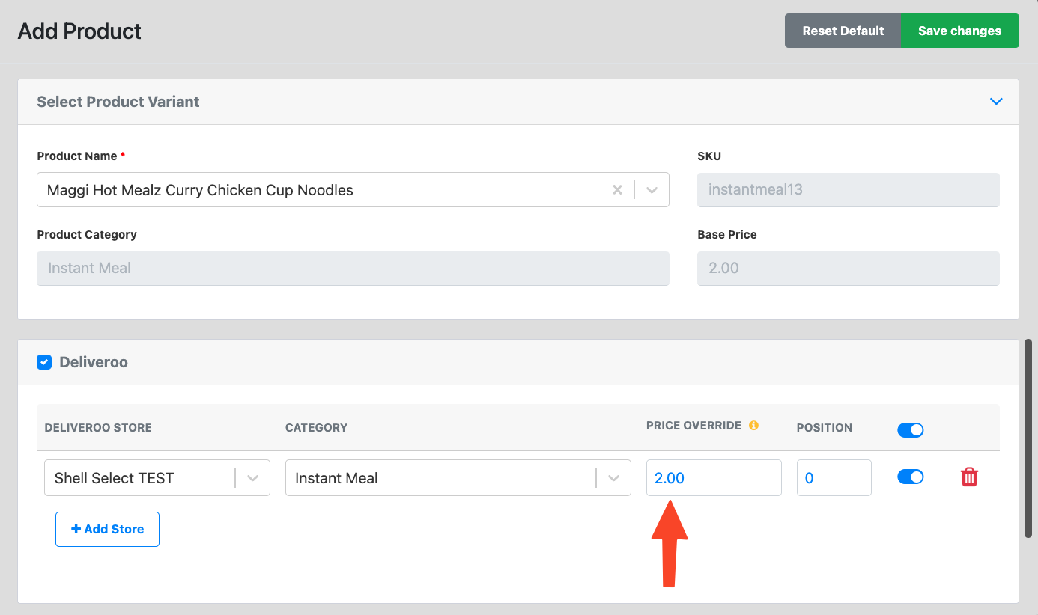Click the Add Product heading
The width and height of the screenshot is (1038, 615).
click(79, 31)
